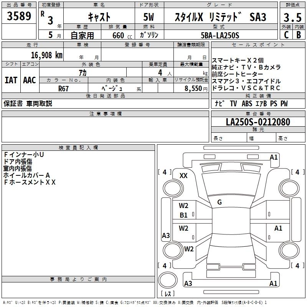This screenshot has height=307, width=307.
Task: Click sales point 前席シートヒーター
Action: (237, 74)
